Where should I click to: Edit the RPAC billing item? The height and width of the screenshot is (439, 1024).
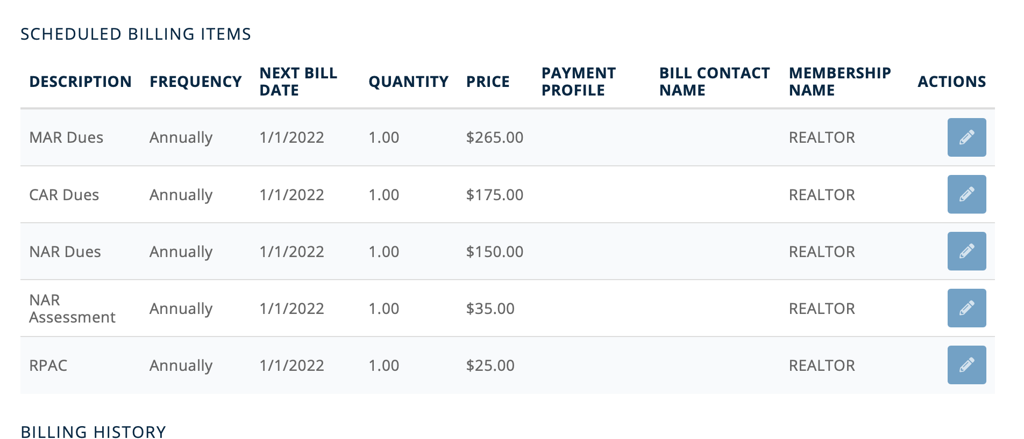click(x=966, y=365)
